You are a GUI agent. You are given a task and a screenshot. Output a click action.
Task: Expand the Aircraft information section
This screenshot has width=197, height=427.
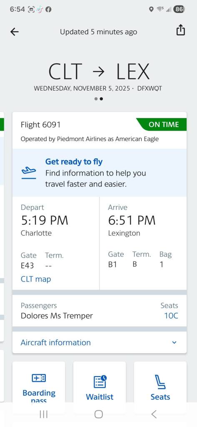100,343
